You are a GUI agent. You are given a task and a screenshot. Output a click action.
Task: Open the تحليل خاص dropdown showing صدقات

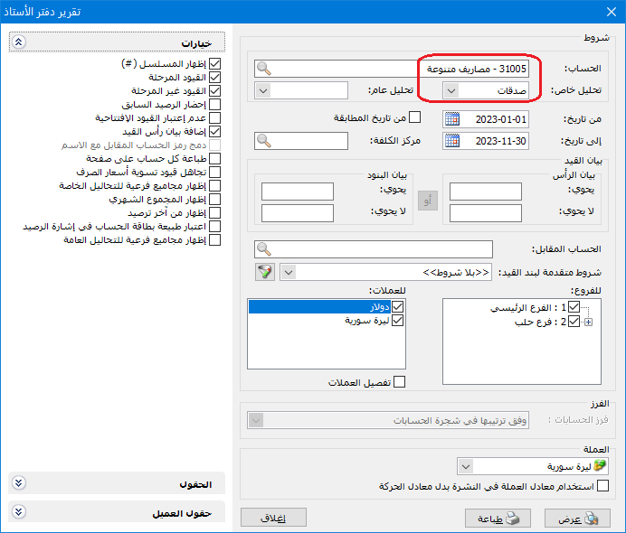[451, 90]
